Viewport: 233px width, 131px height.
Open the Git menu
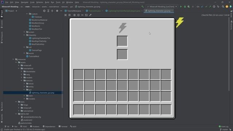(x=63, y=3)
